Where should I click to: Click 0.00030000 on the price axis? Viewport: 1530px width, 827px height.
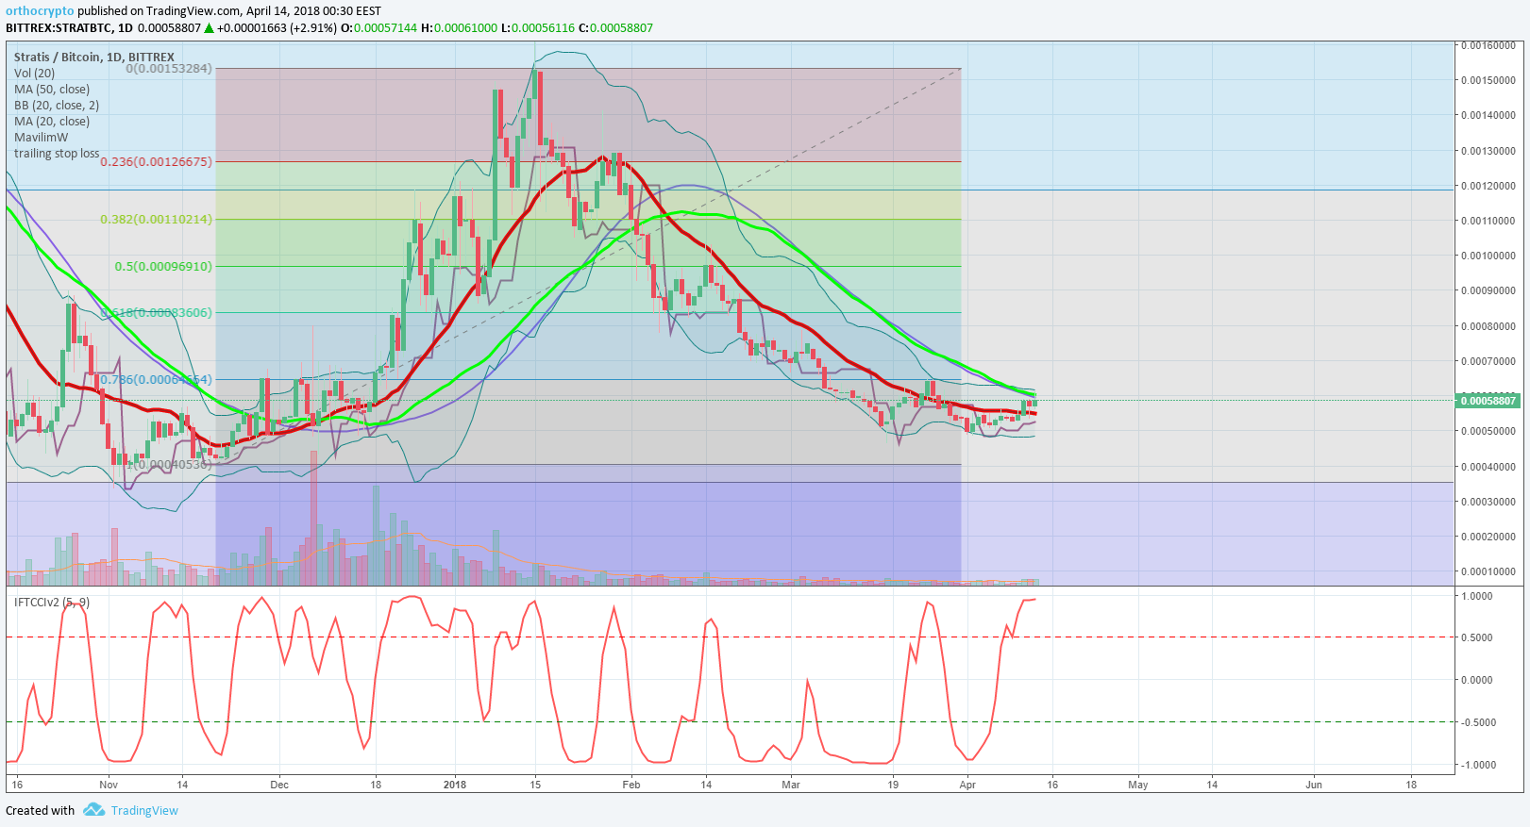click(x=1488, y=502)
